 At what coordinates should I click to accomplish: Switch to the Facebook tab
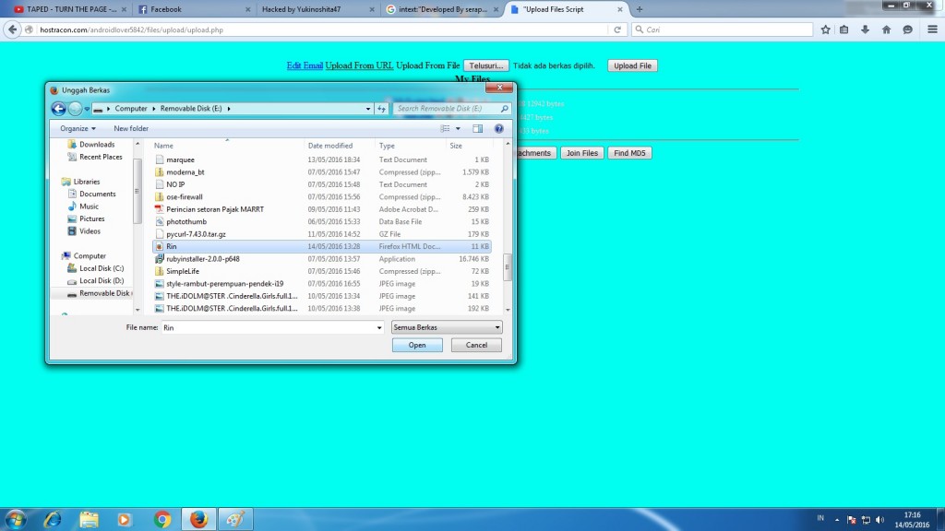click(x=194, y=9)
